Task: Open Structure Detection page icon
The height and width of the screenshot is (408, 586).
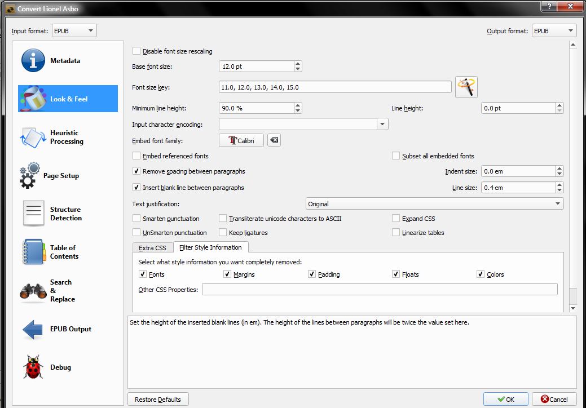Action: click(34, 213)
